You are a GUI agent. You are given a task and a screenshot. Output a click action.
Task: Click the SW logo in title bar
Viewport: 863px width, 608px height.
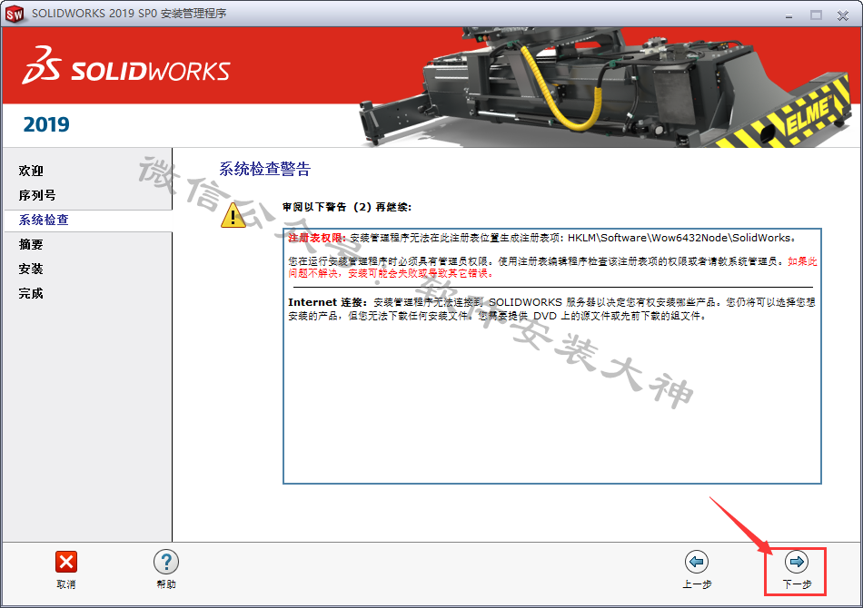pos(15,14)
